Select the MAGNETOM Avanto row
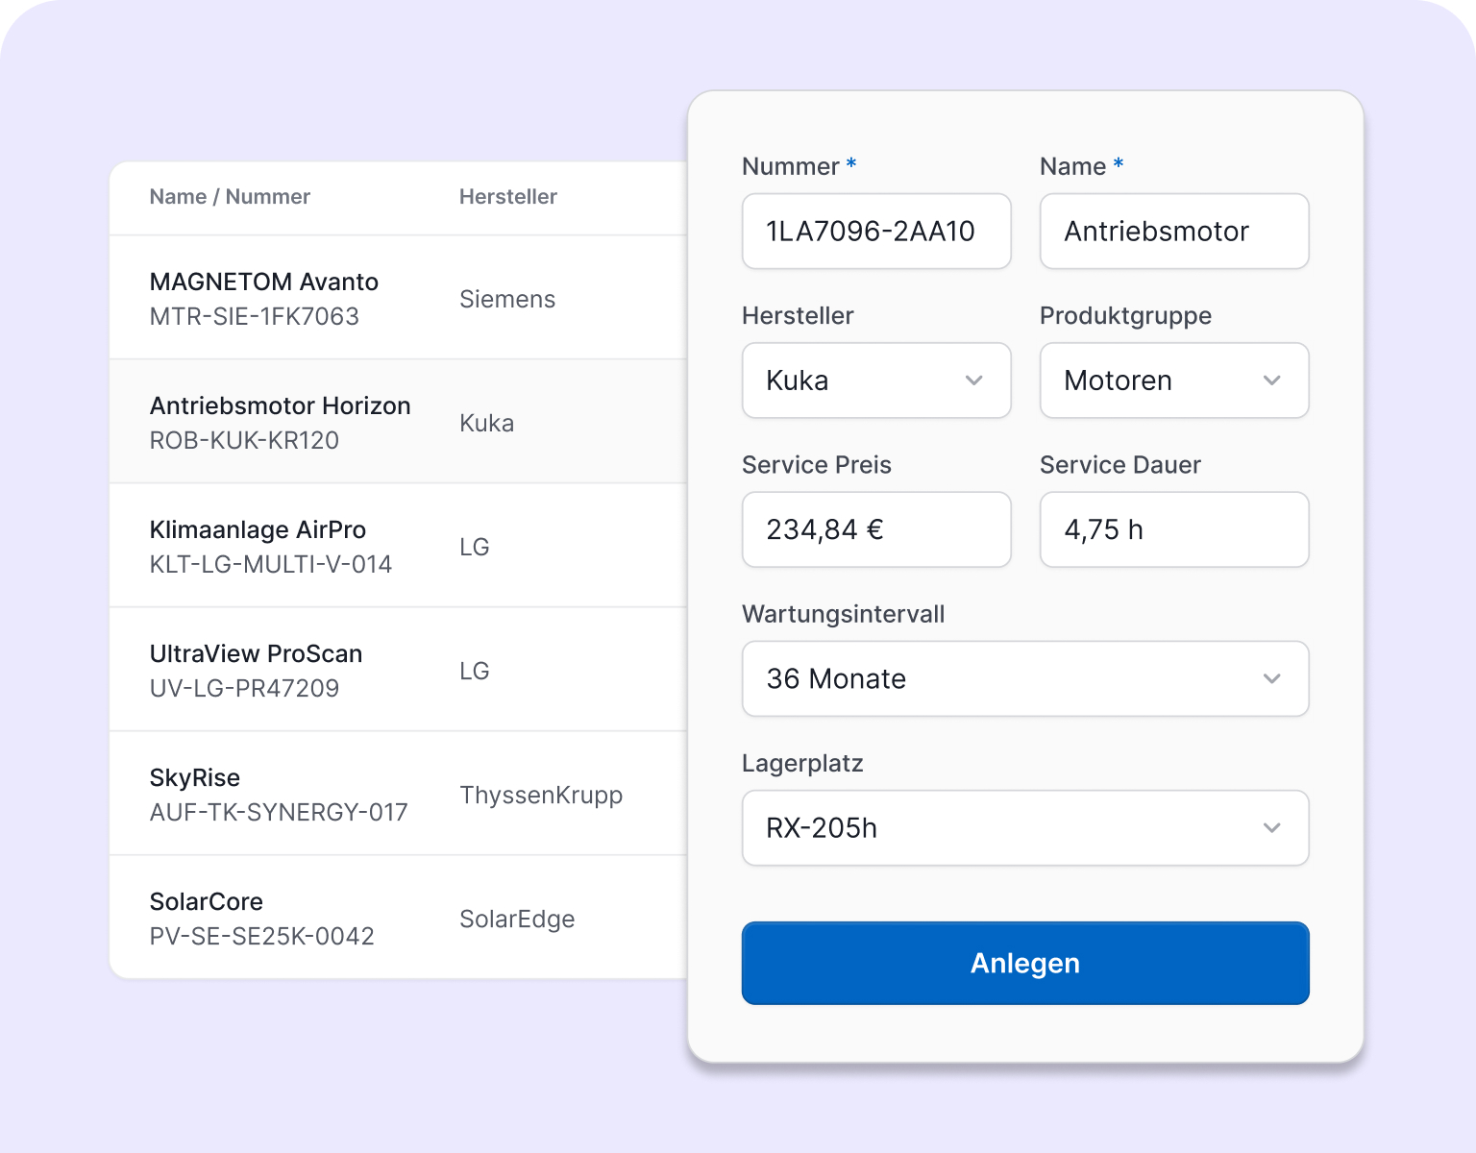The height and width of the screenshot is (1153, 1476). click(x=399, y=298)
